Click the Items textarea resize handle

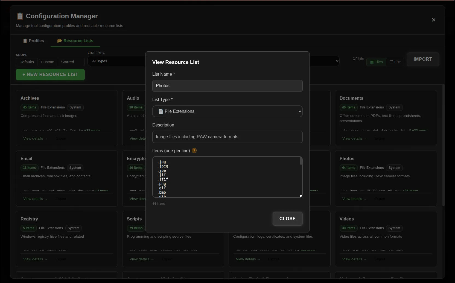301,196
